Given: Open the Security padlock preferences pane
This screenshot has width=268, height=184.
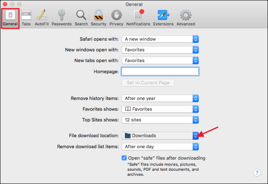Looking at the screenshot, I should (x=99, y=18).
